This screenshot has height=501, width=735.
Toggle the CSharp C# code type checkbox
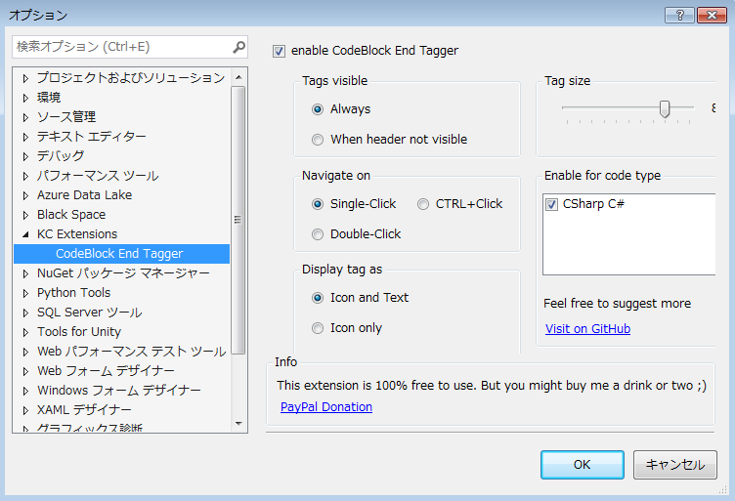click(551, 205)
